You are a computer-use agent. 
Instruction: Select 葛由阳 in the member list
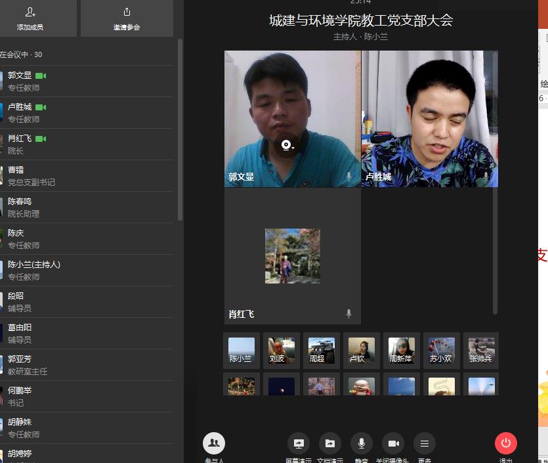87,333
